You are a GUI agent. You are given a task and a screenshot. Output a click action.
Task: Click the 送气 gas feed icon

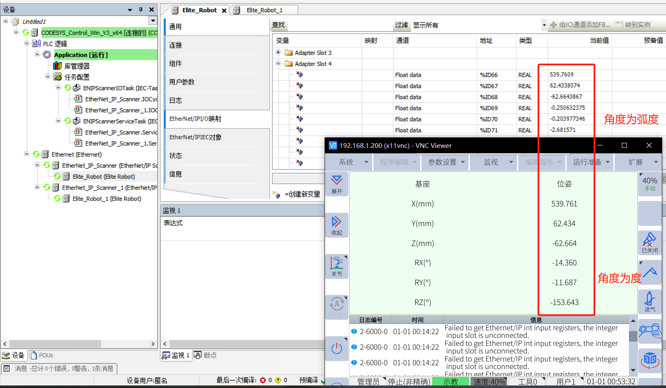pos(650,301)
